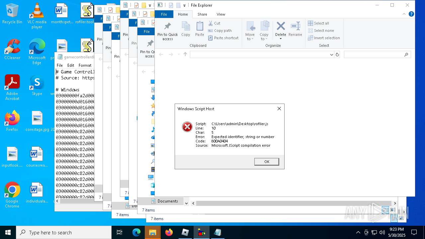This screenshot has width=425, height=239.
Task: Click the Copy icon in Clipboard group
Action: coord(186,27)
